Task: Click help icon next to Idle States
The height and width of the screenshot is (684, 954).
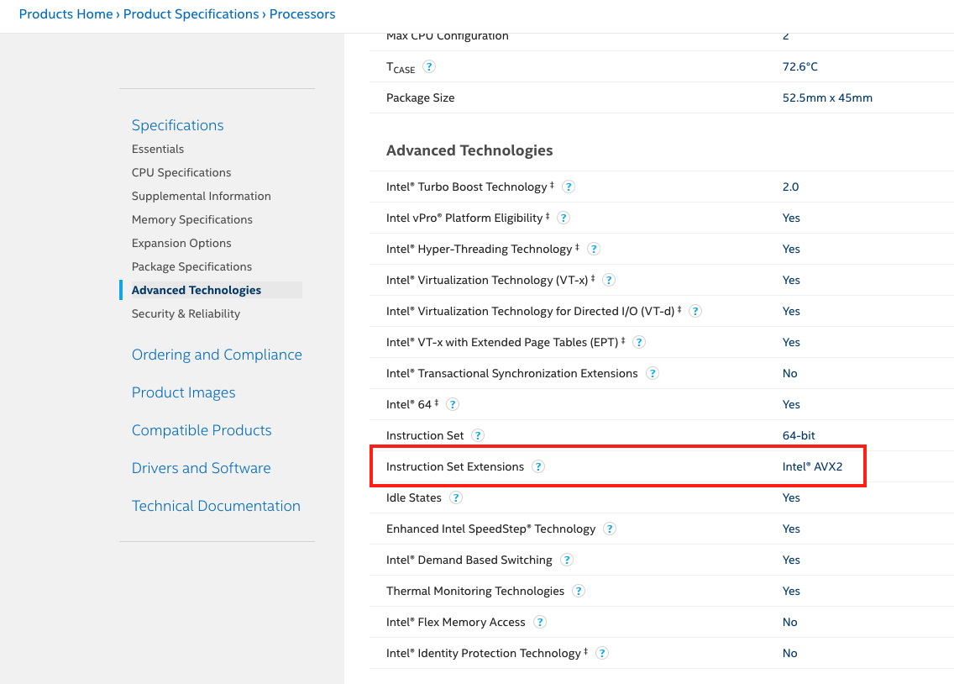Action: click(x=456, y=497)
